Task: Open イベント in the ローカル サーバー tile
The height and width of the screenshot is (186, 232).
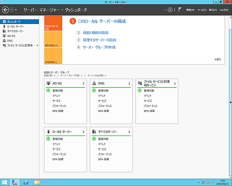Action: coord(56,144)
